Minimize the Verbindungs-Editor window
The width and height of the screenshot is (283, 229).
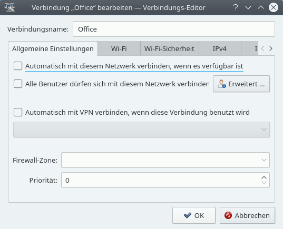click(248, 7)
